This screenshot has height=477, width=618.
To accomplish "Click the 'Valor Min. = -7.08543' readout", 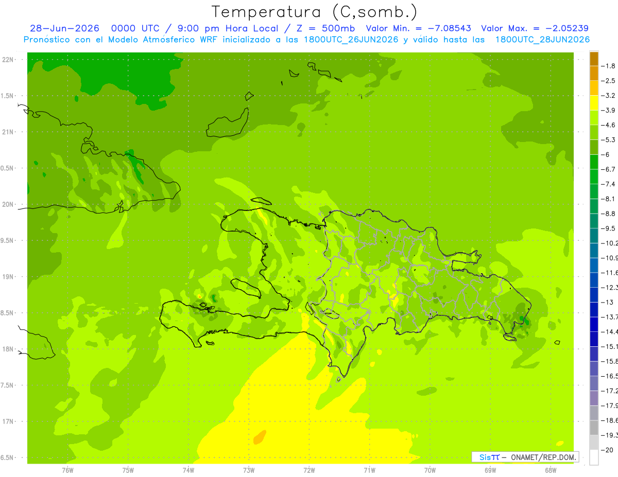I will point(418,28).
